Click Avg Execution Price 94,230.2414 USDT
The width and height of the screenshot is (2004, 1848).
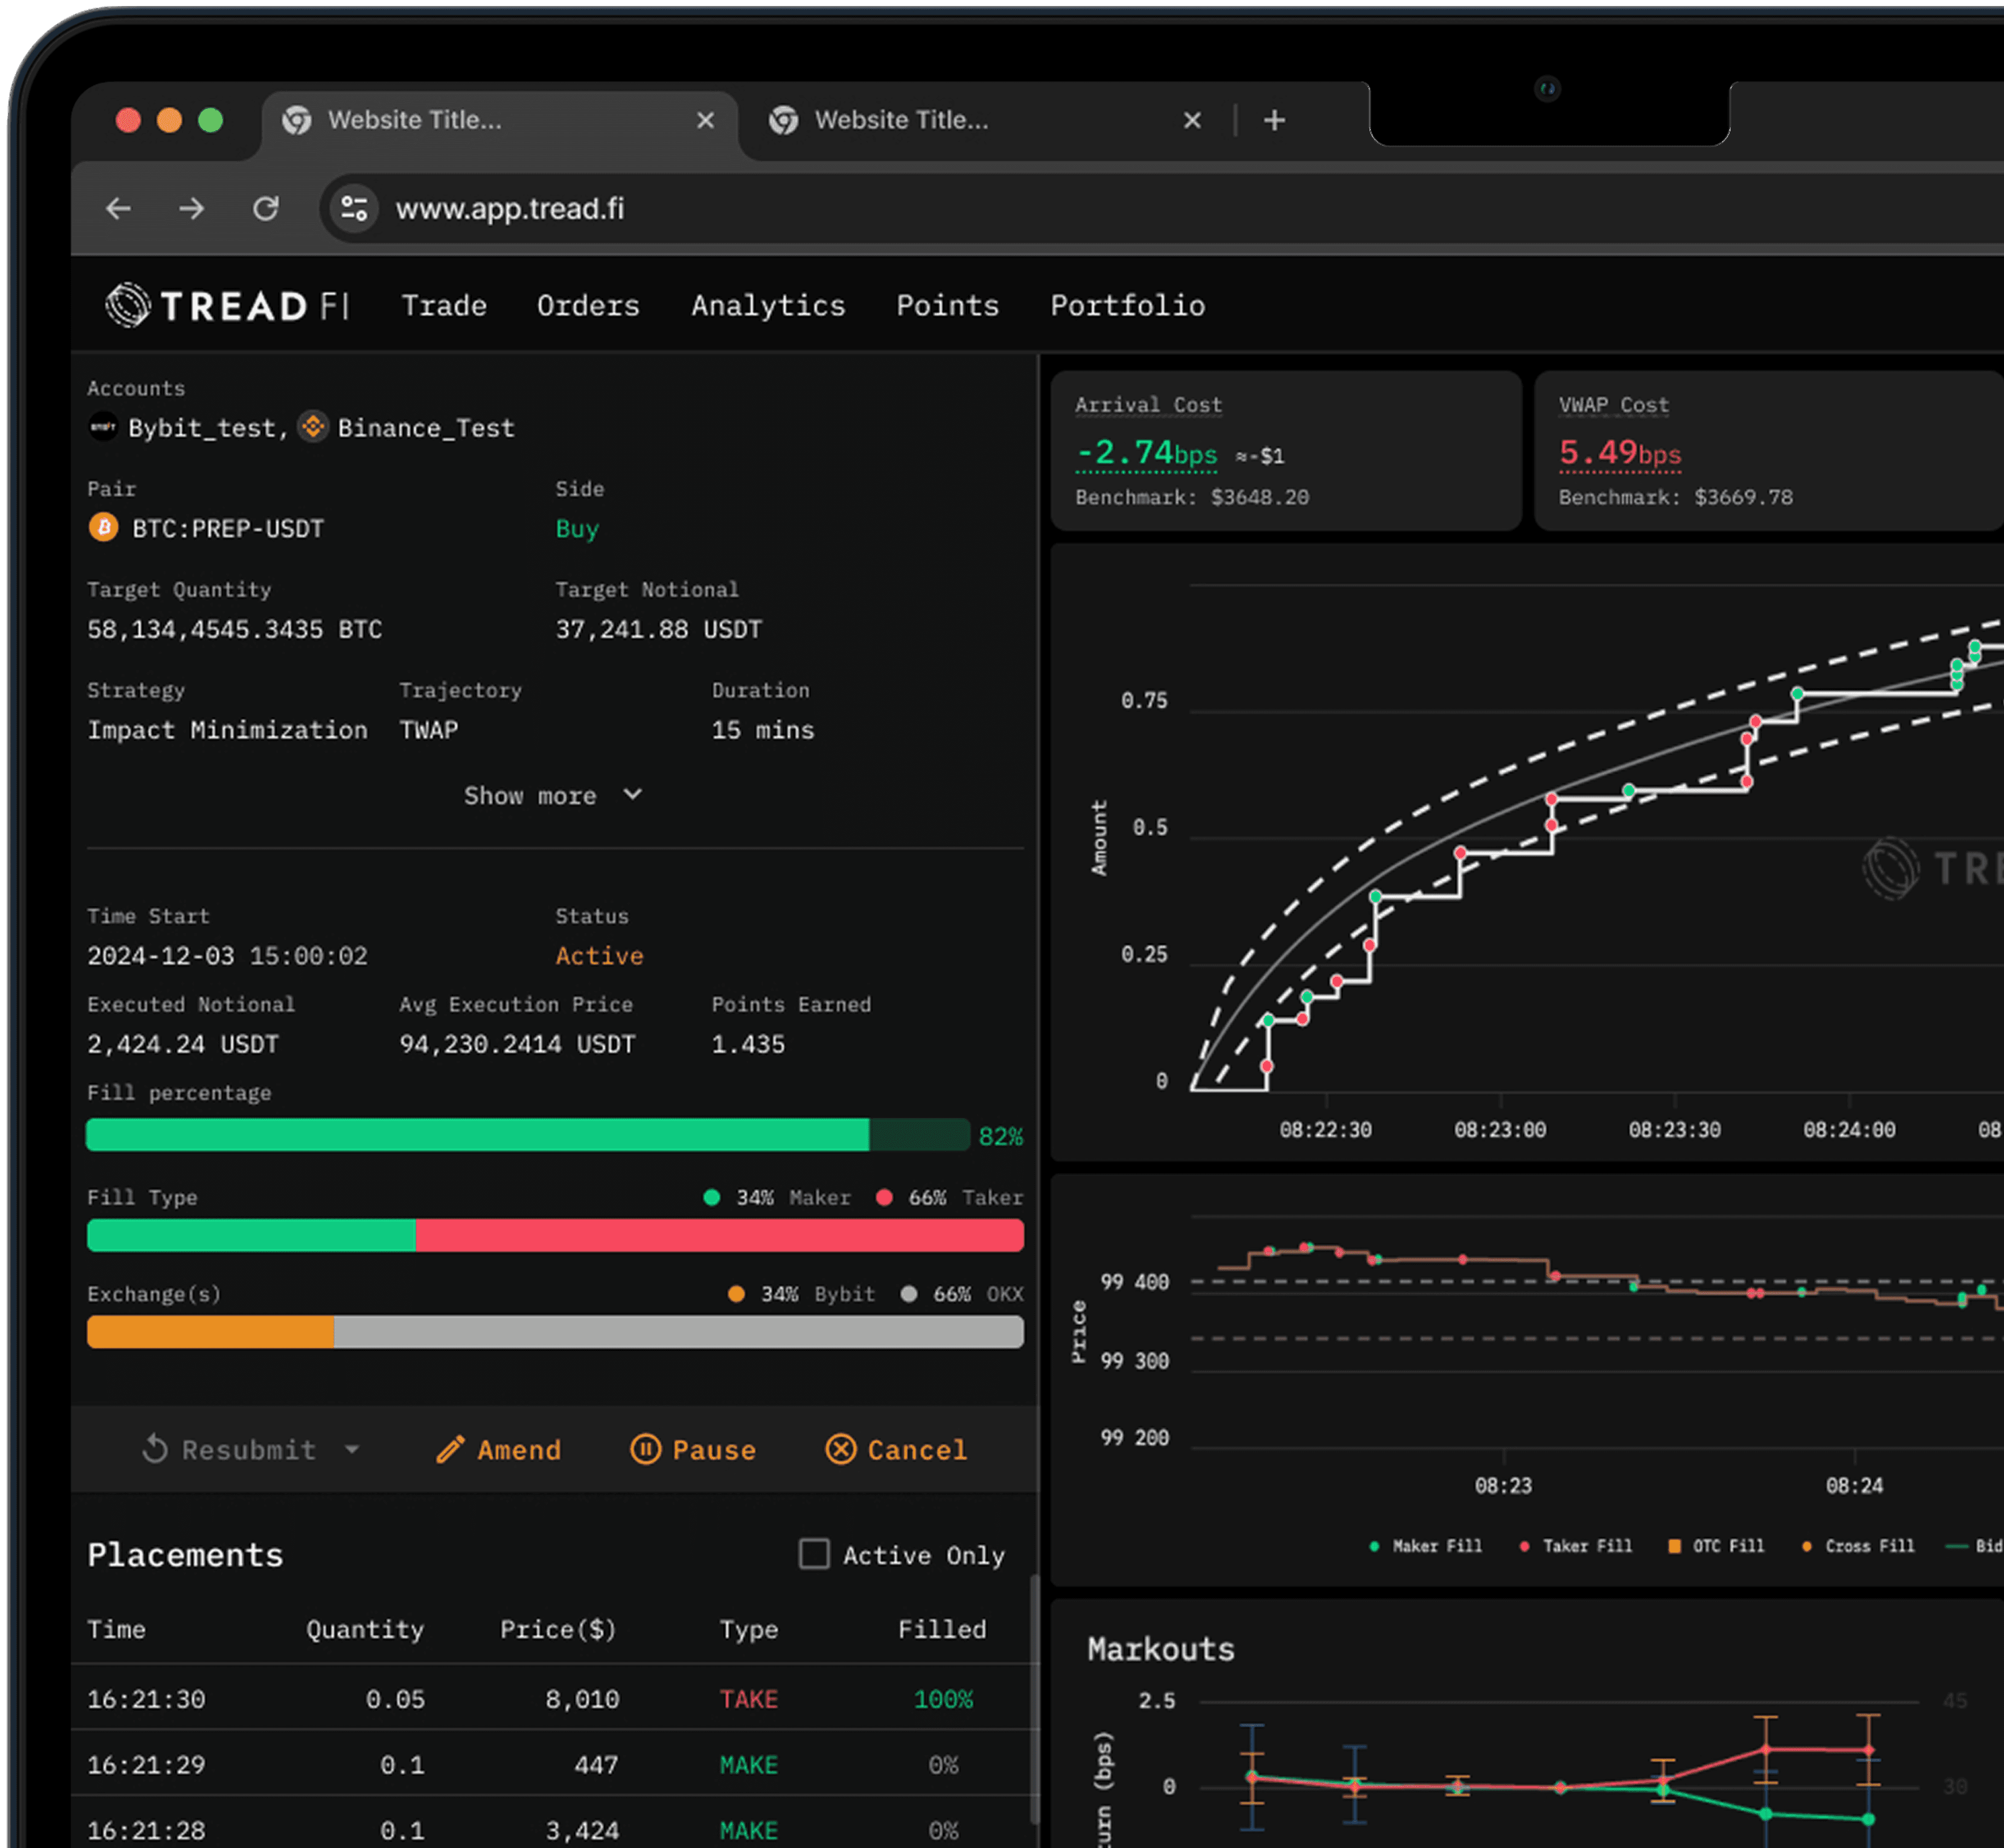click(x=517, y=1044)
